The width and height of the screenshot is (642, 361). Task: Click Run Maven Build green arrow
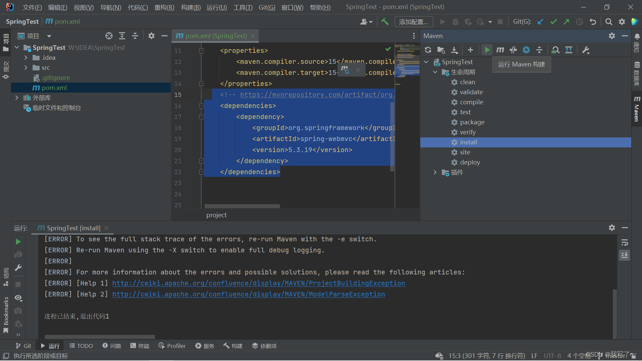pyautogui.click(x=487, y=50)
